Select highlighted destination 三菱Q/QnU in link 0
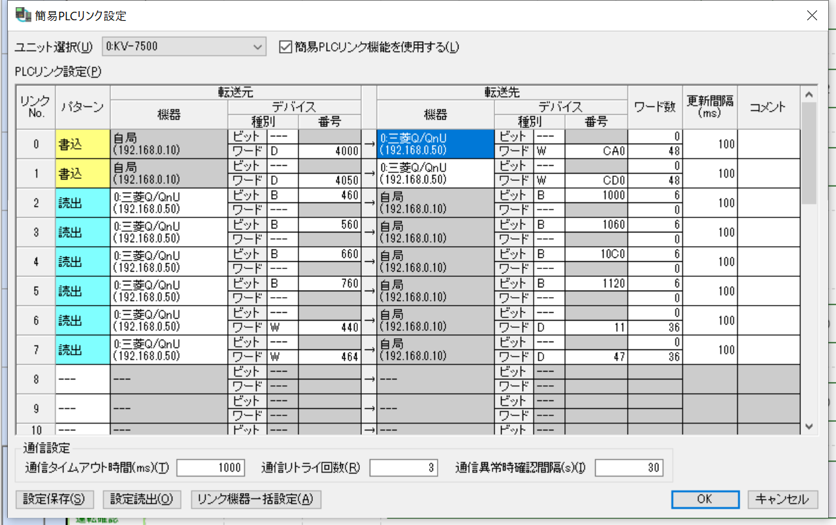Viewport: 836px width, 525px height. (x=435, y=144)
